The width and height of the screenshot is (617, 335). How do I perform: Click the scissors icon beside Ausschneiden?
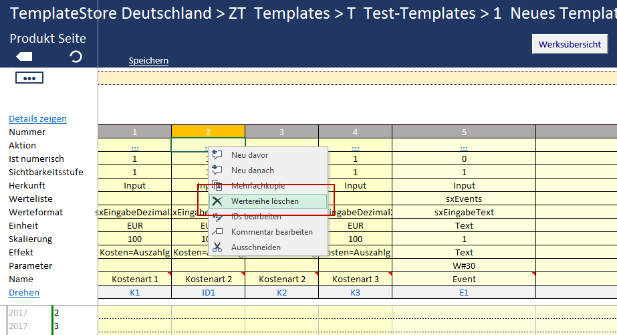(x=217, y=247)
